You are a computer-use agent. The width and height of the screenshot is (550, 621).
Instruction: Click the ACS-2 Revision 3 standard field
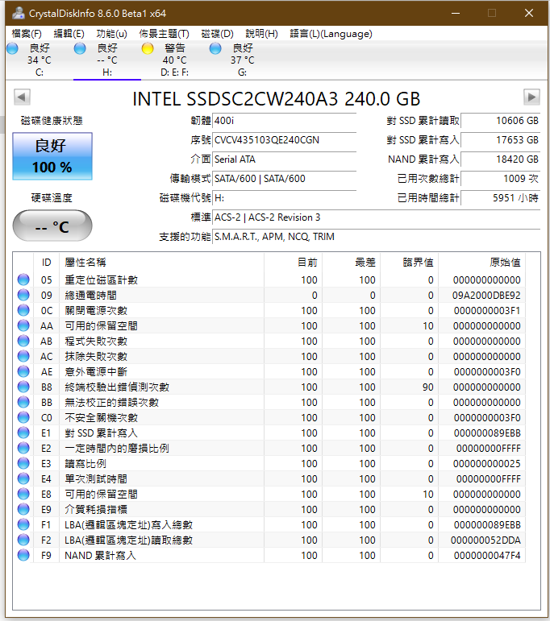click(377, 217)
